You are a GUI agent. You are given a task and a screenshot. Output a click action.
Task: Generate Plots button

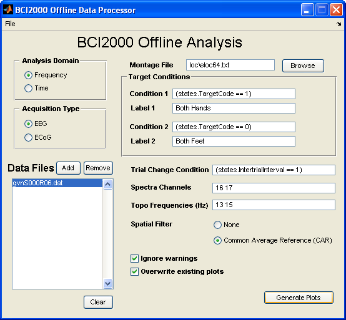click(299, 298)
